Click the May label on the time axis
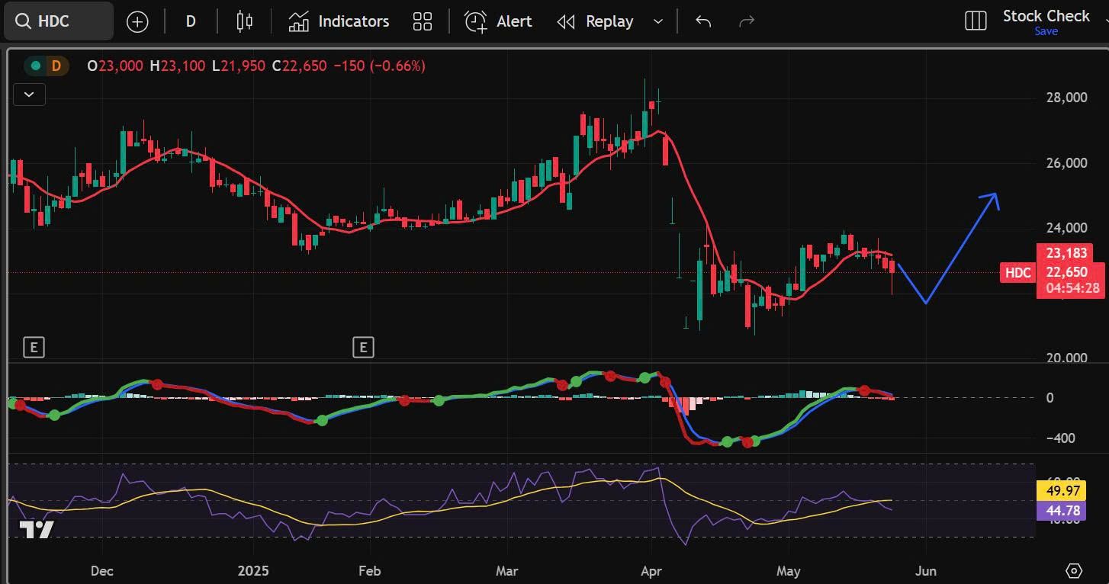Viewport: 1109px width, 584px height. point(789,571)
